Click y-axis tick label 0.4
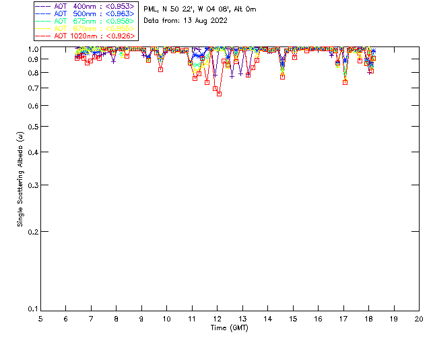This screenshot has width=431, height=345. (x=33, y=152)
